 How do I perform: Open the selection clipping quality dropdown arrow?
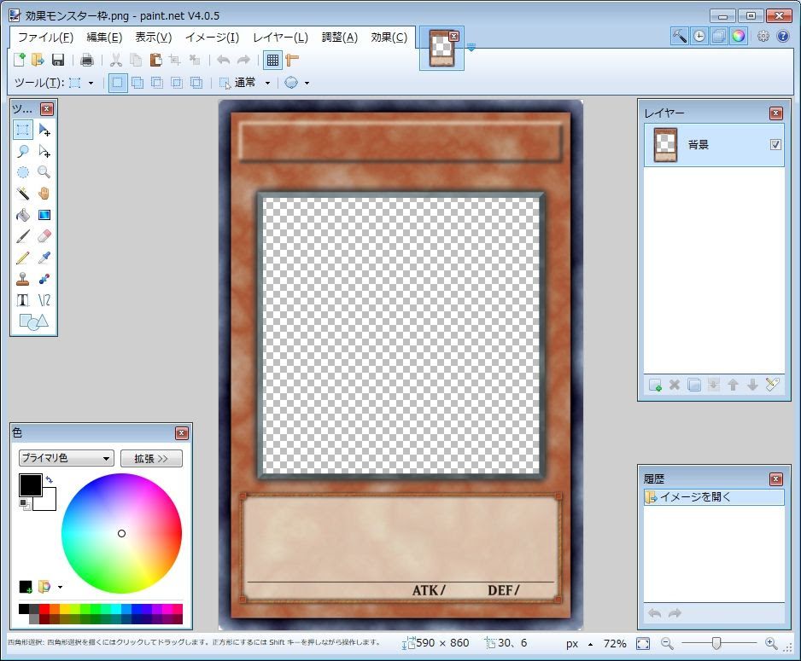coord(307,83)
